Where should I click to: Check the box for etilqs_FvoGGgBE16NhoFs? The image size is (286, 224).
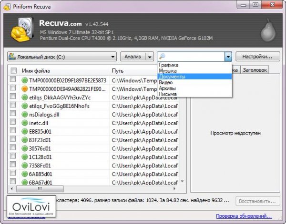(13, 105)
